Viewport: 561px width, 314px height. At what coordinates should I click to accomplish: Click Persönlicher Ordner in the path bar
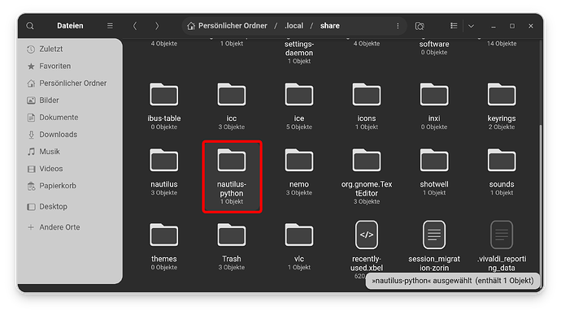tap(227, 26)
